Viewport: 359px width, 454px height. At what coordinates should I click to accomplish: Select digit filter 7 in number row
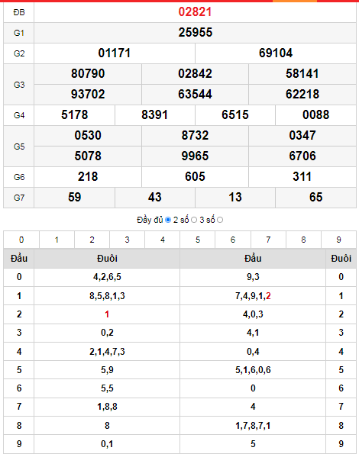pyautogui.click(x=268, y=240)
